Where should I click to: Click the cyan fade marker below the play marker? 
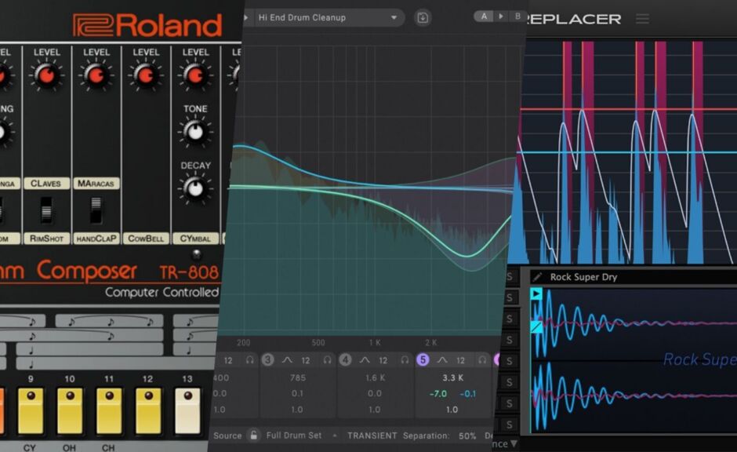click(x=536, y=326)
